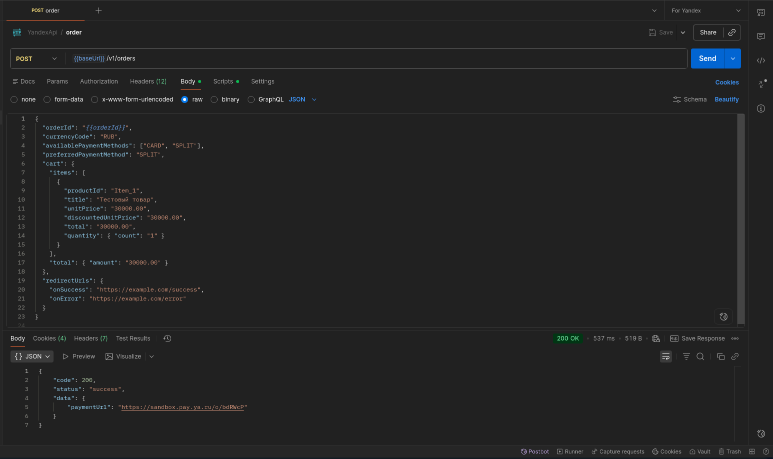The height and width of the screenshot is (459, 773).
Task: Open the raw JSON language dropdown
Action: [303, 99]
